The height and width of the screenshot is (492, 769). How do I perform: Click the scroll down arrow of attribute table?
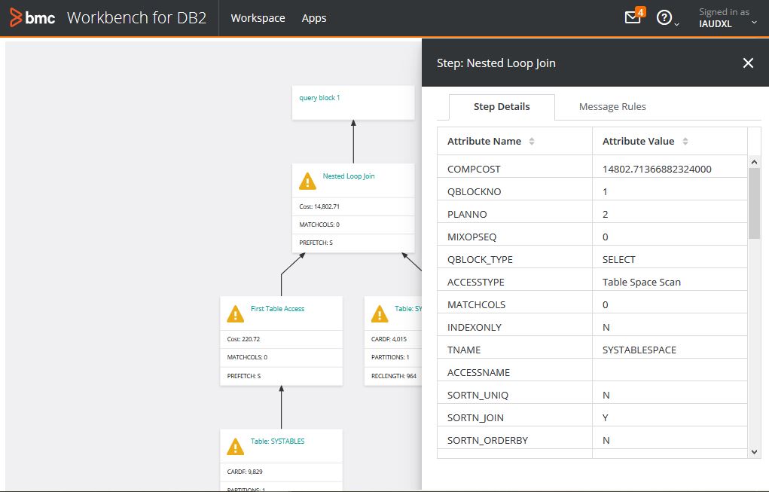[754, 452]
